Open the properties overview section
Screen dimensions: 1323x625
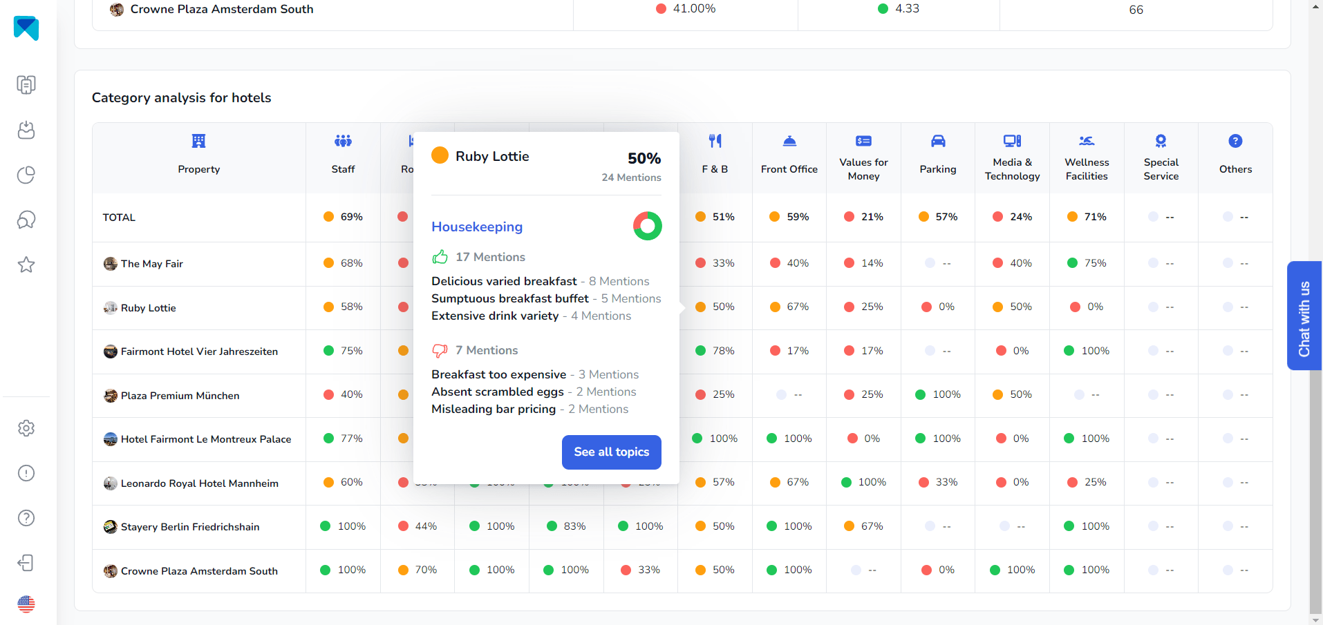point(26,84)
